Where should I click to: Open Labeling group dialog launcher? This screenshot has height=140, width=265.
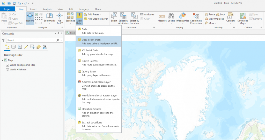234,28
